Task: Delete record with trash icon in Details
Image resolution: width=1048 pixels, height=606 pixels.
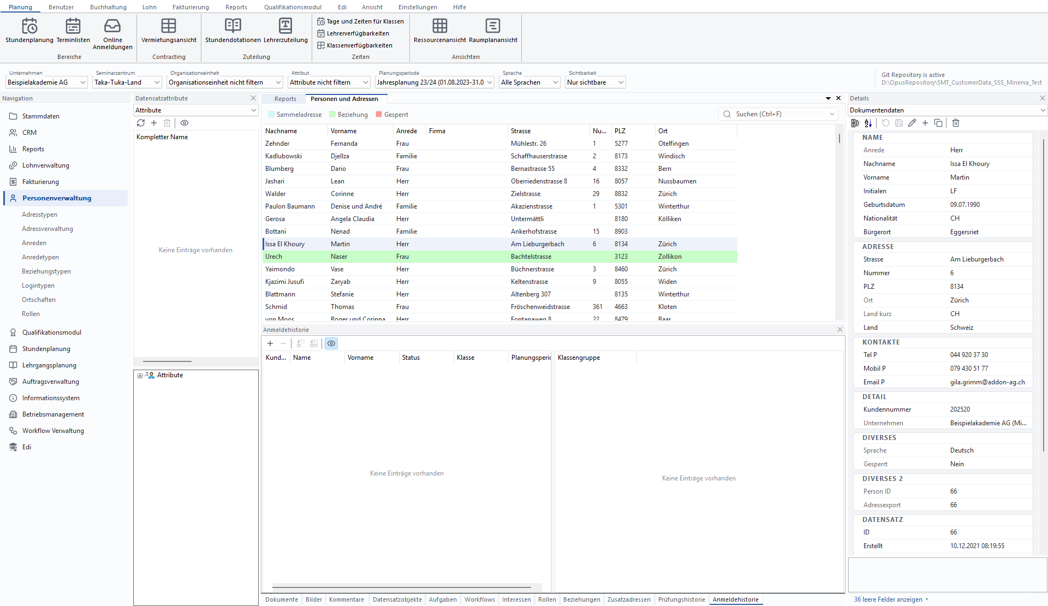Action: click(x=956, y=123)
